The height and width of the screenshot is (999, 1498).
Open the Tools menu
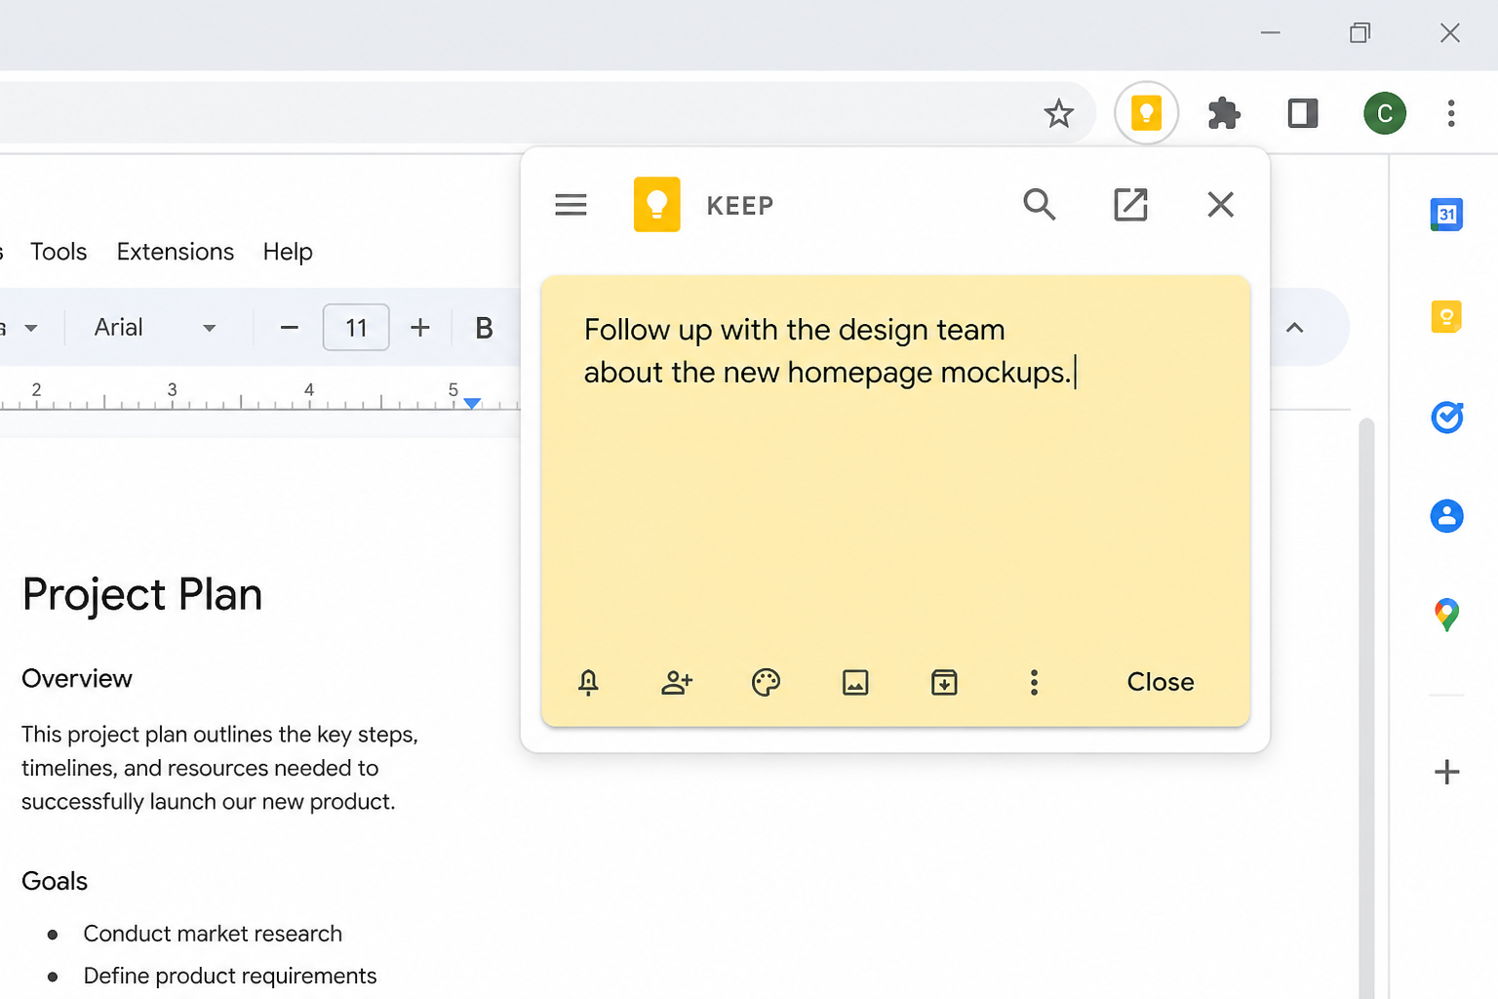59,252
